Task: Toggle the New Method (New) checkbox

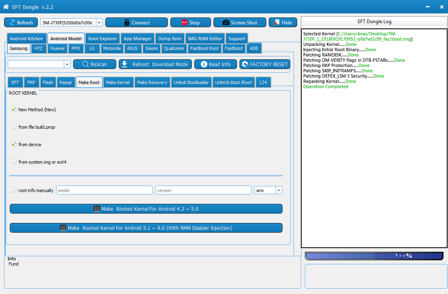Action: (14, 109)
